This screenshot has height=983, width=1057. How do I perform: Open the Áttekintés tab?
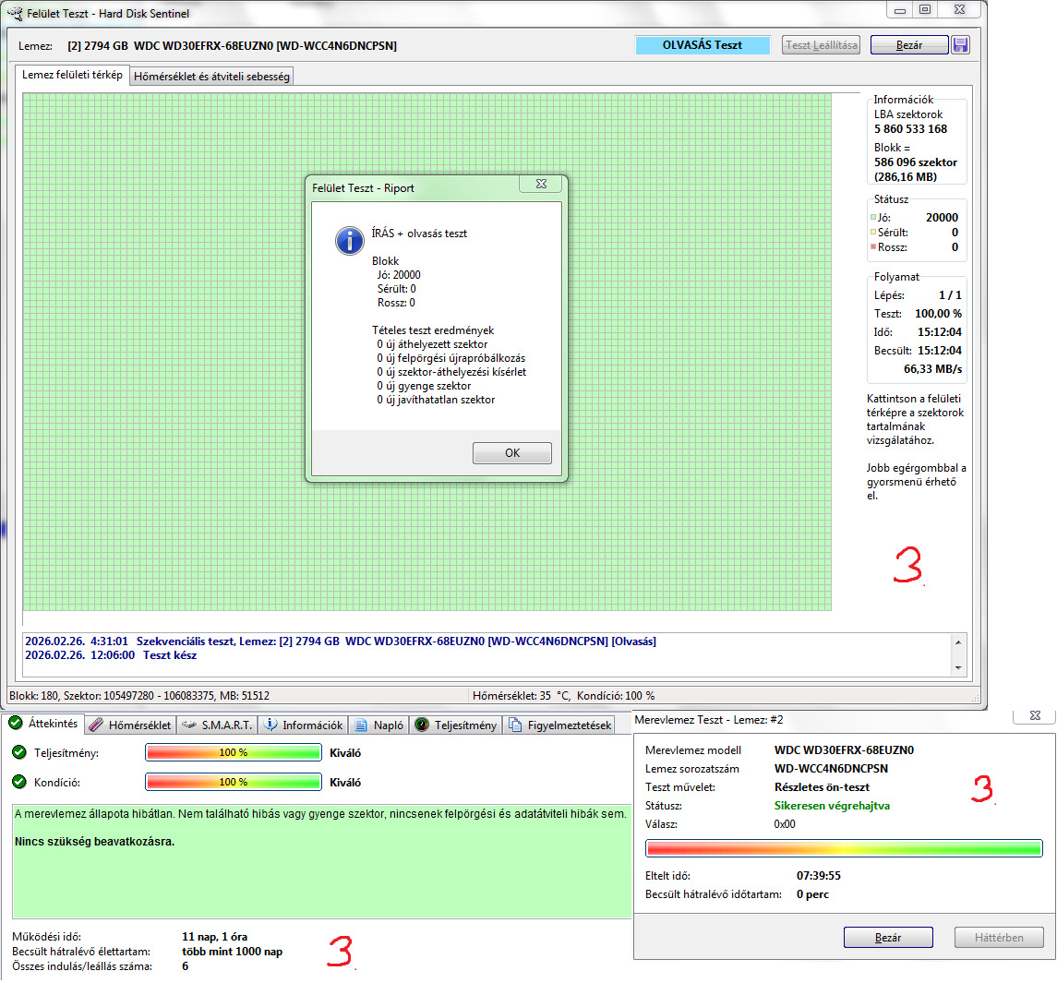tap(43, 724)
